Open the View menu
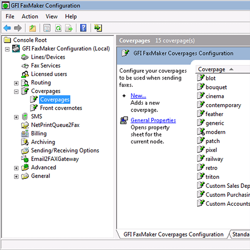Screen dimensions: 250x250 point(51,16)
